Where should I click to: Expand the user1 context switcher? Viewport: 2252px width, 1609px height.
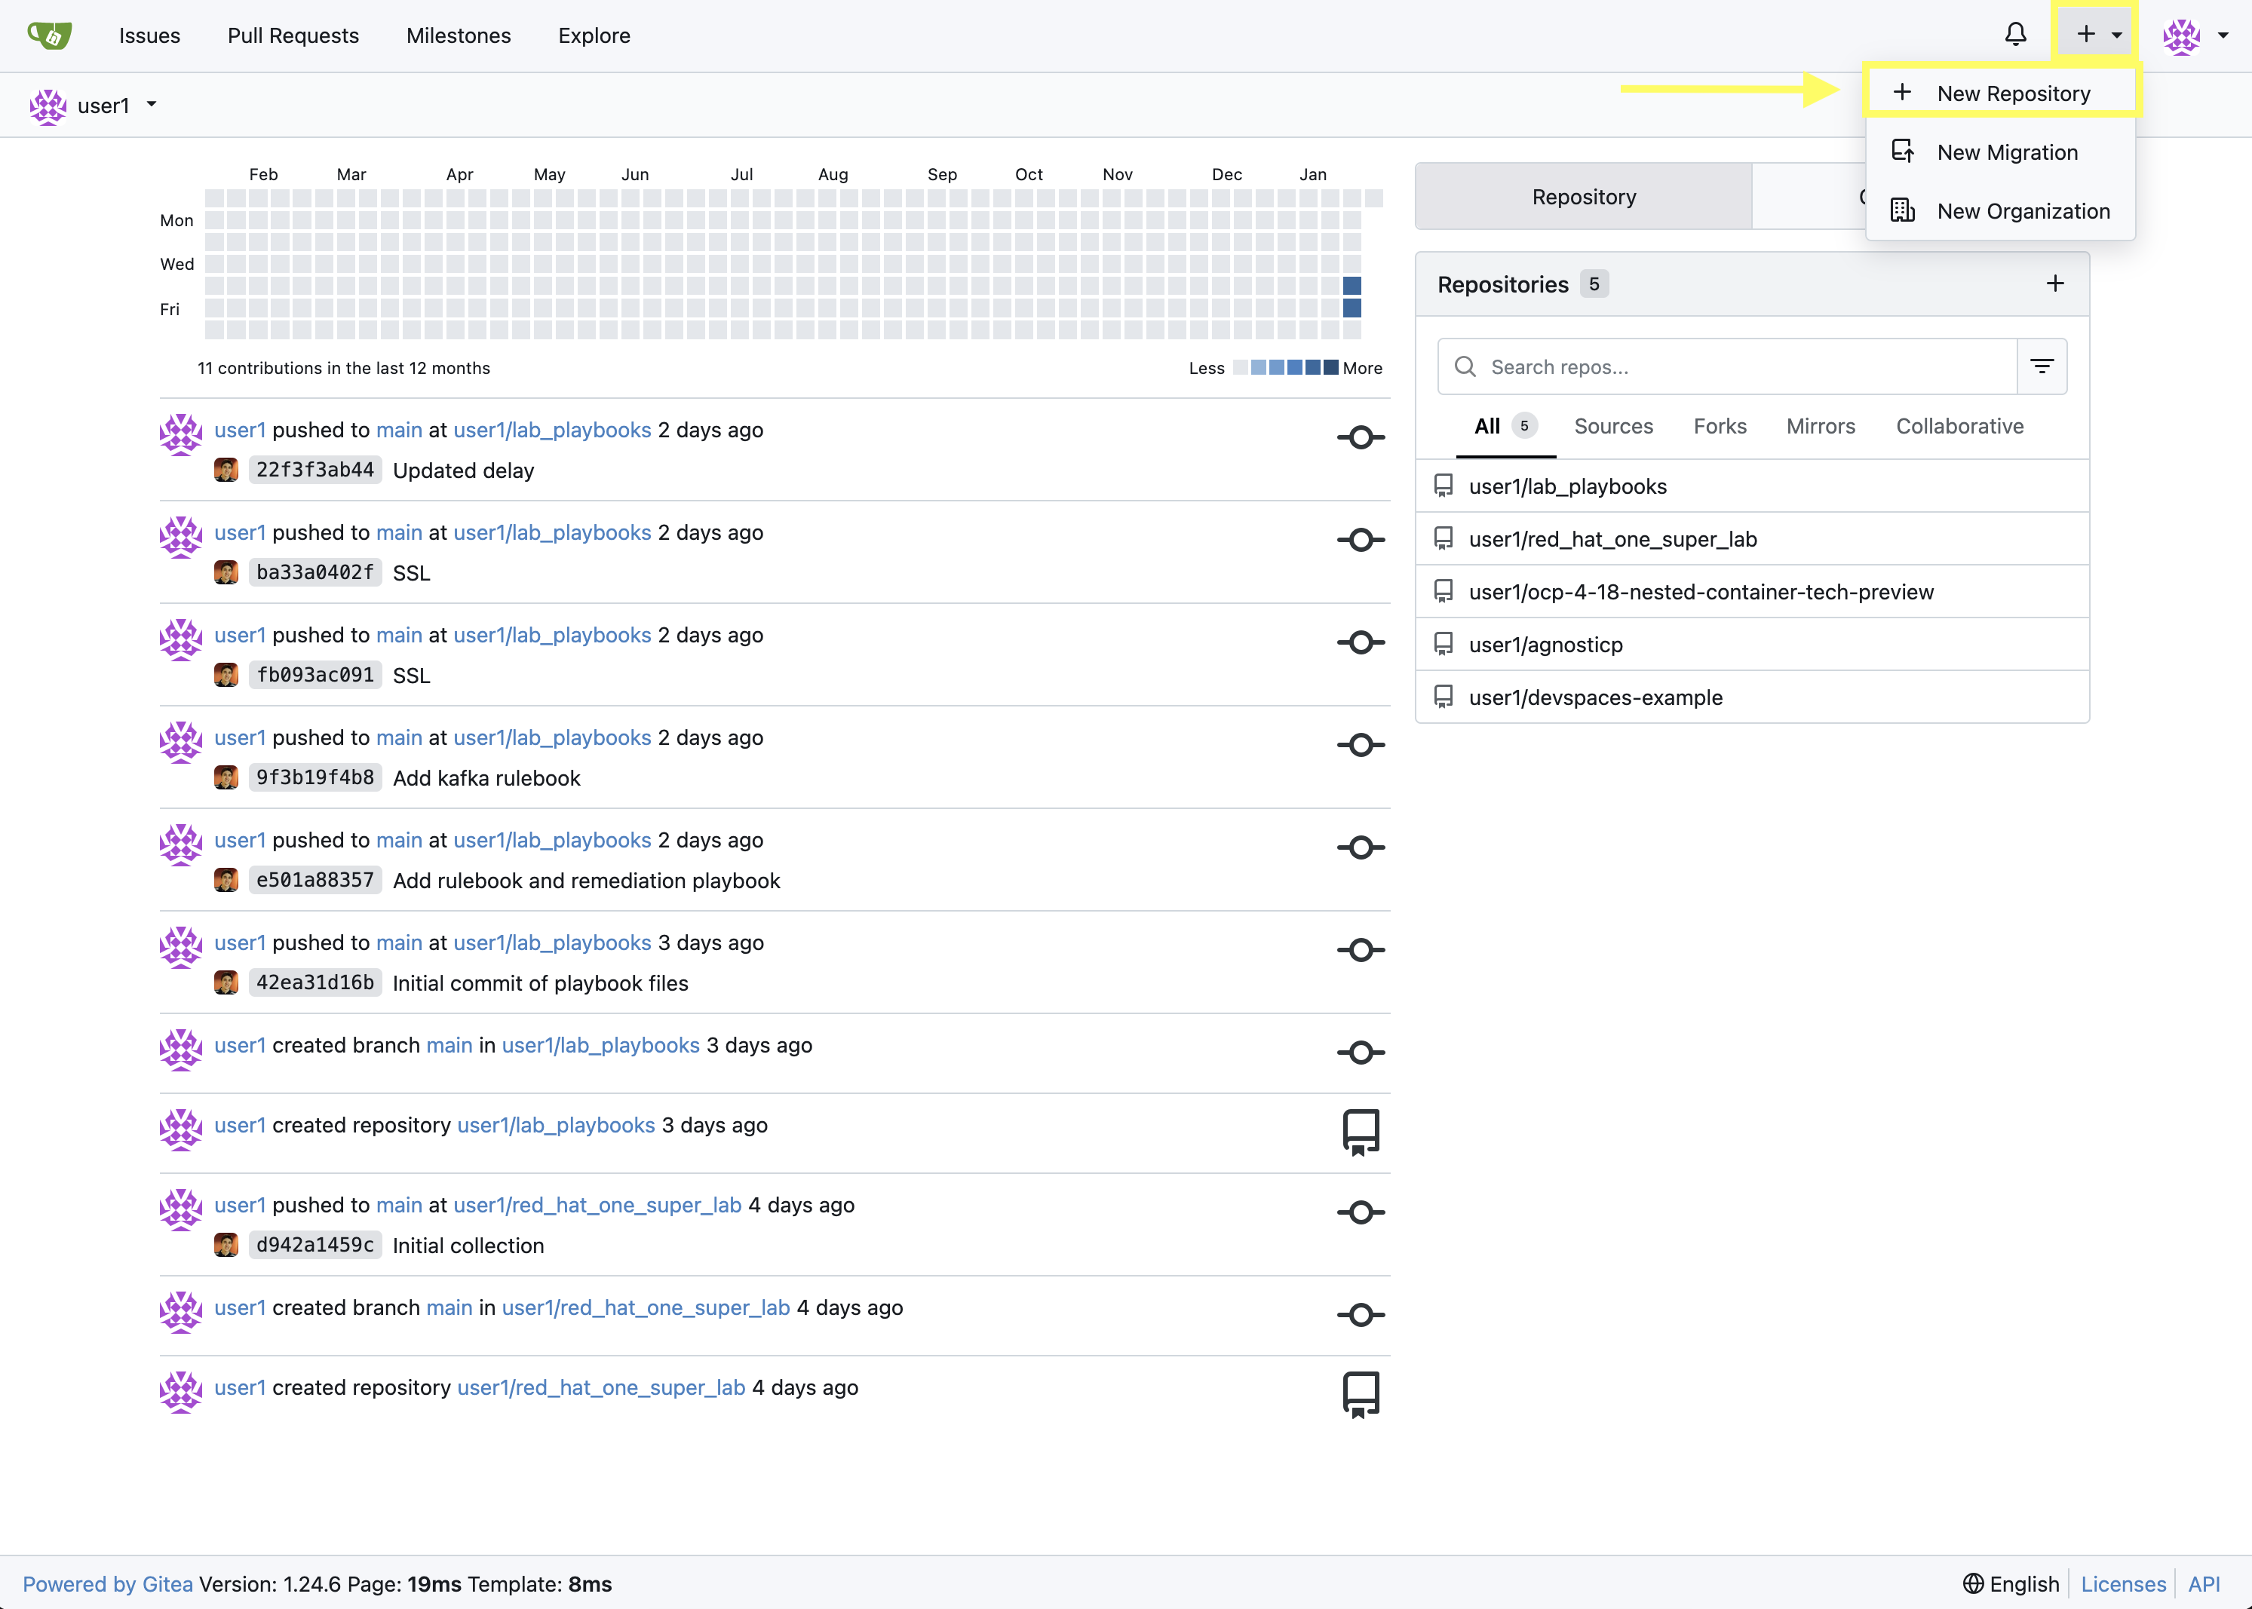152,105
